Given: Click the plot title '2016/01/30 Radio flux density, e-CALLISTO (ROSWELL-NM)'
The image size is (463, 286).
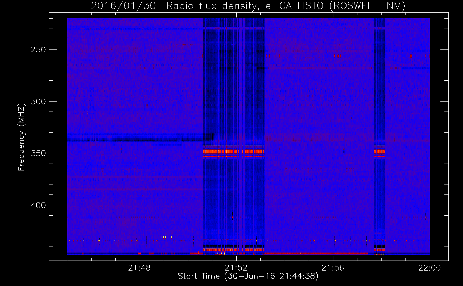Looking at the screenshot, I should coord(248,6).
